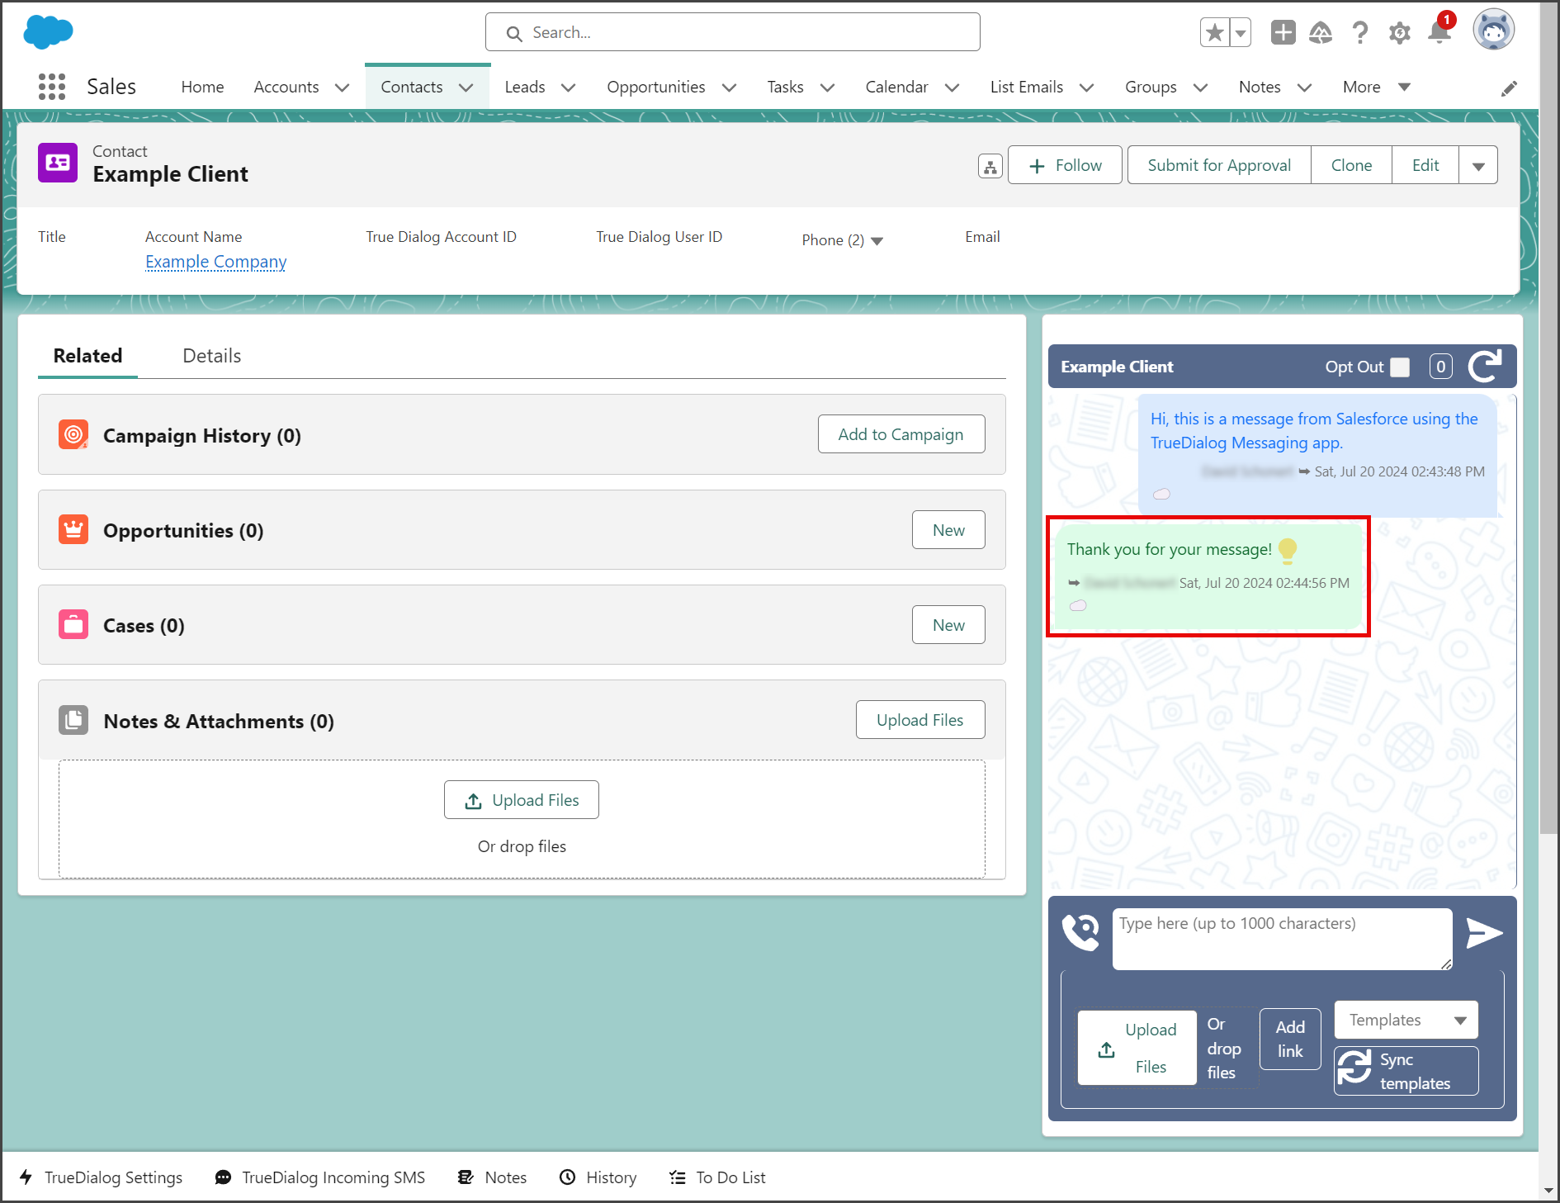Click the pencil edit navigation icon
1560x1203 pixels.
click(1509, 88)
